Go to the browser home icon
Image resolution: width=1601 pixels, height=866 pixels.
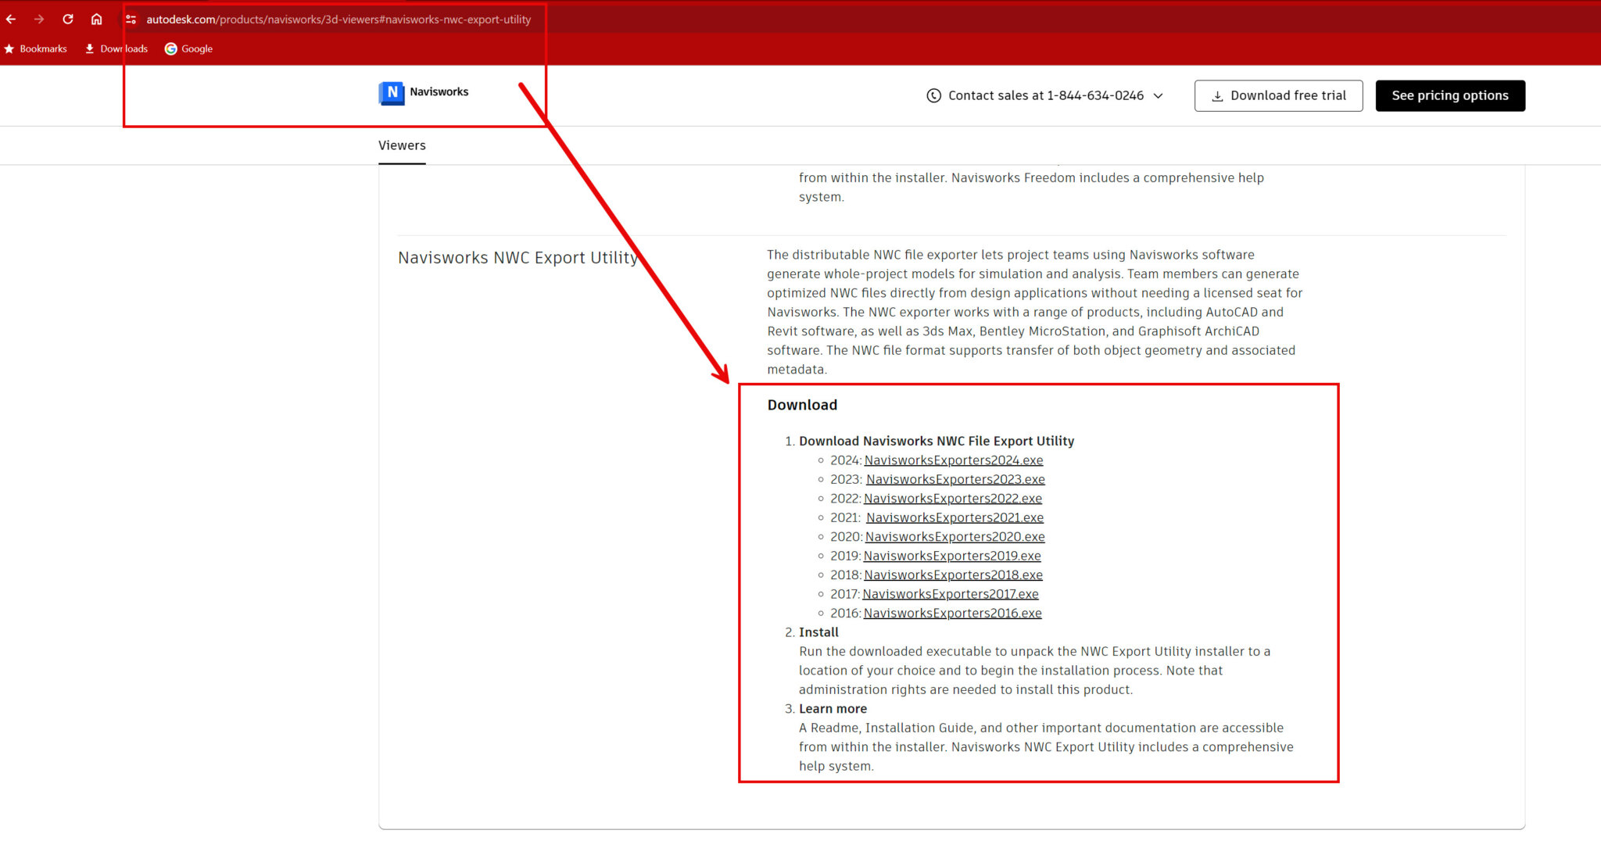point(96,19)
